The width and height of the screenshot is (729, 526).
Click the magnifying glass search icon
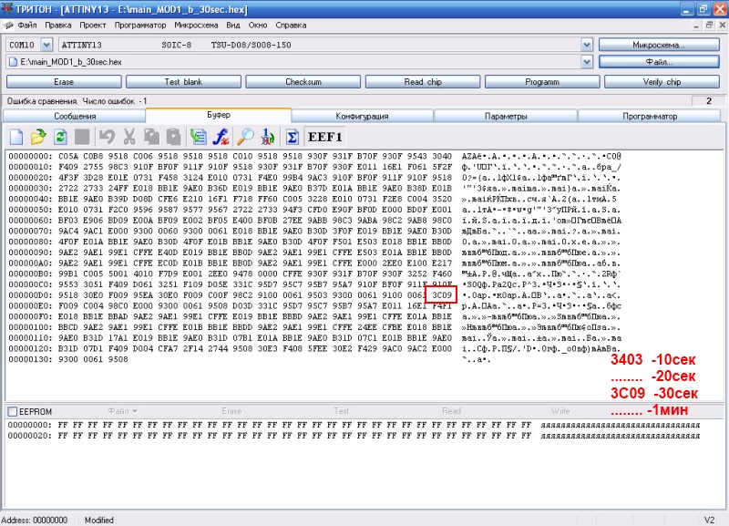[245, 137]
